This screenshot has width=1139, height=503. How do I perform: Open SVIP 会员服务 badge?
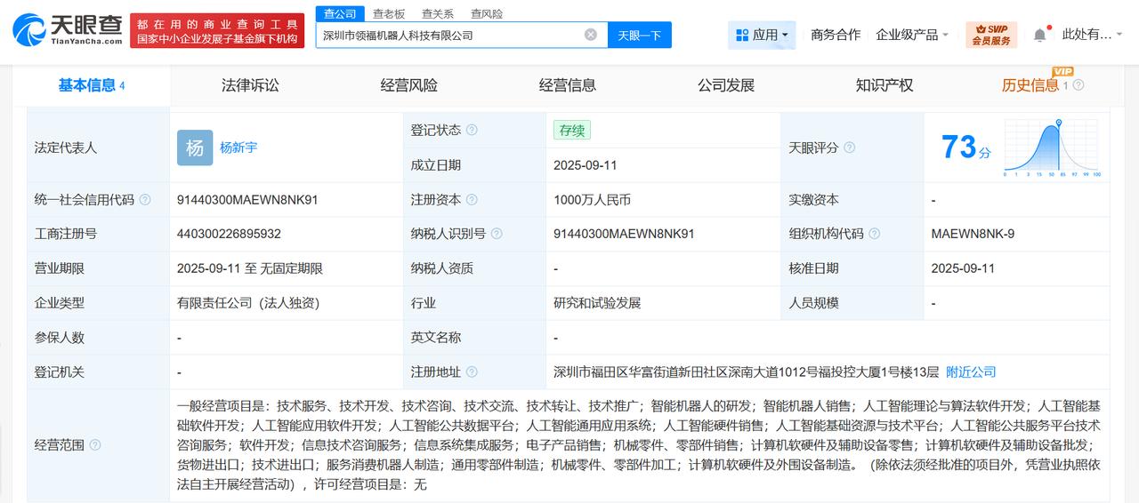point(990,35)
